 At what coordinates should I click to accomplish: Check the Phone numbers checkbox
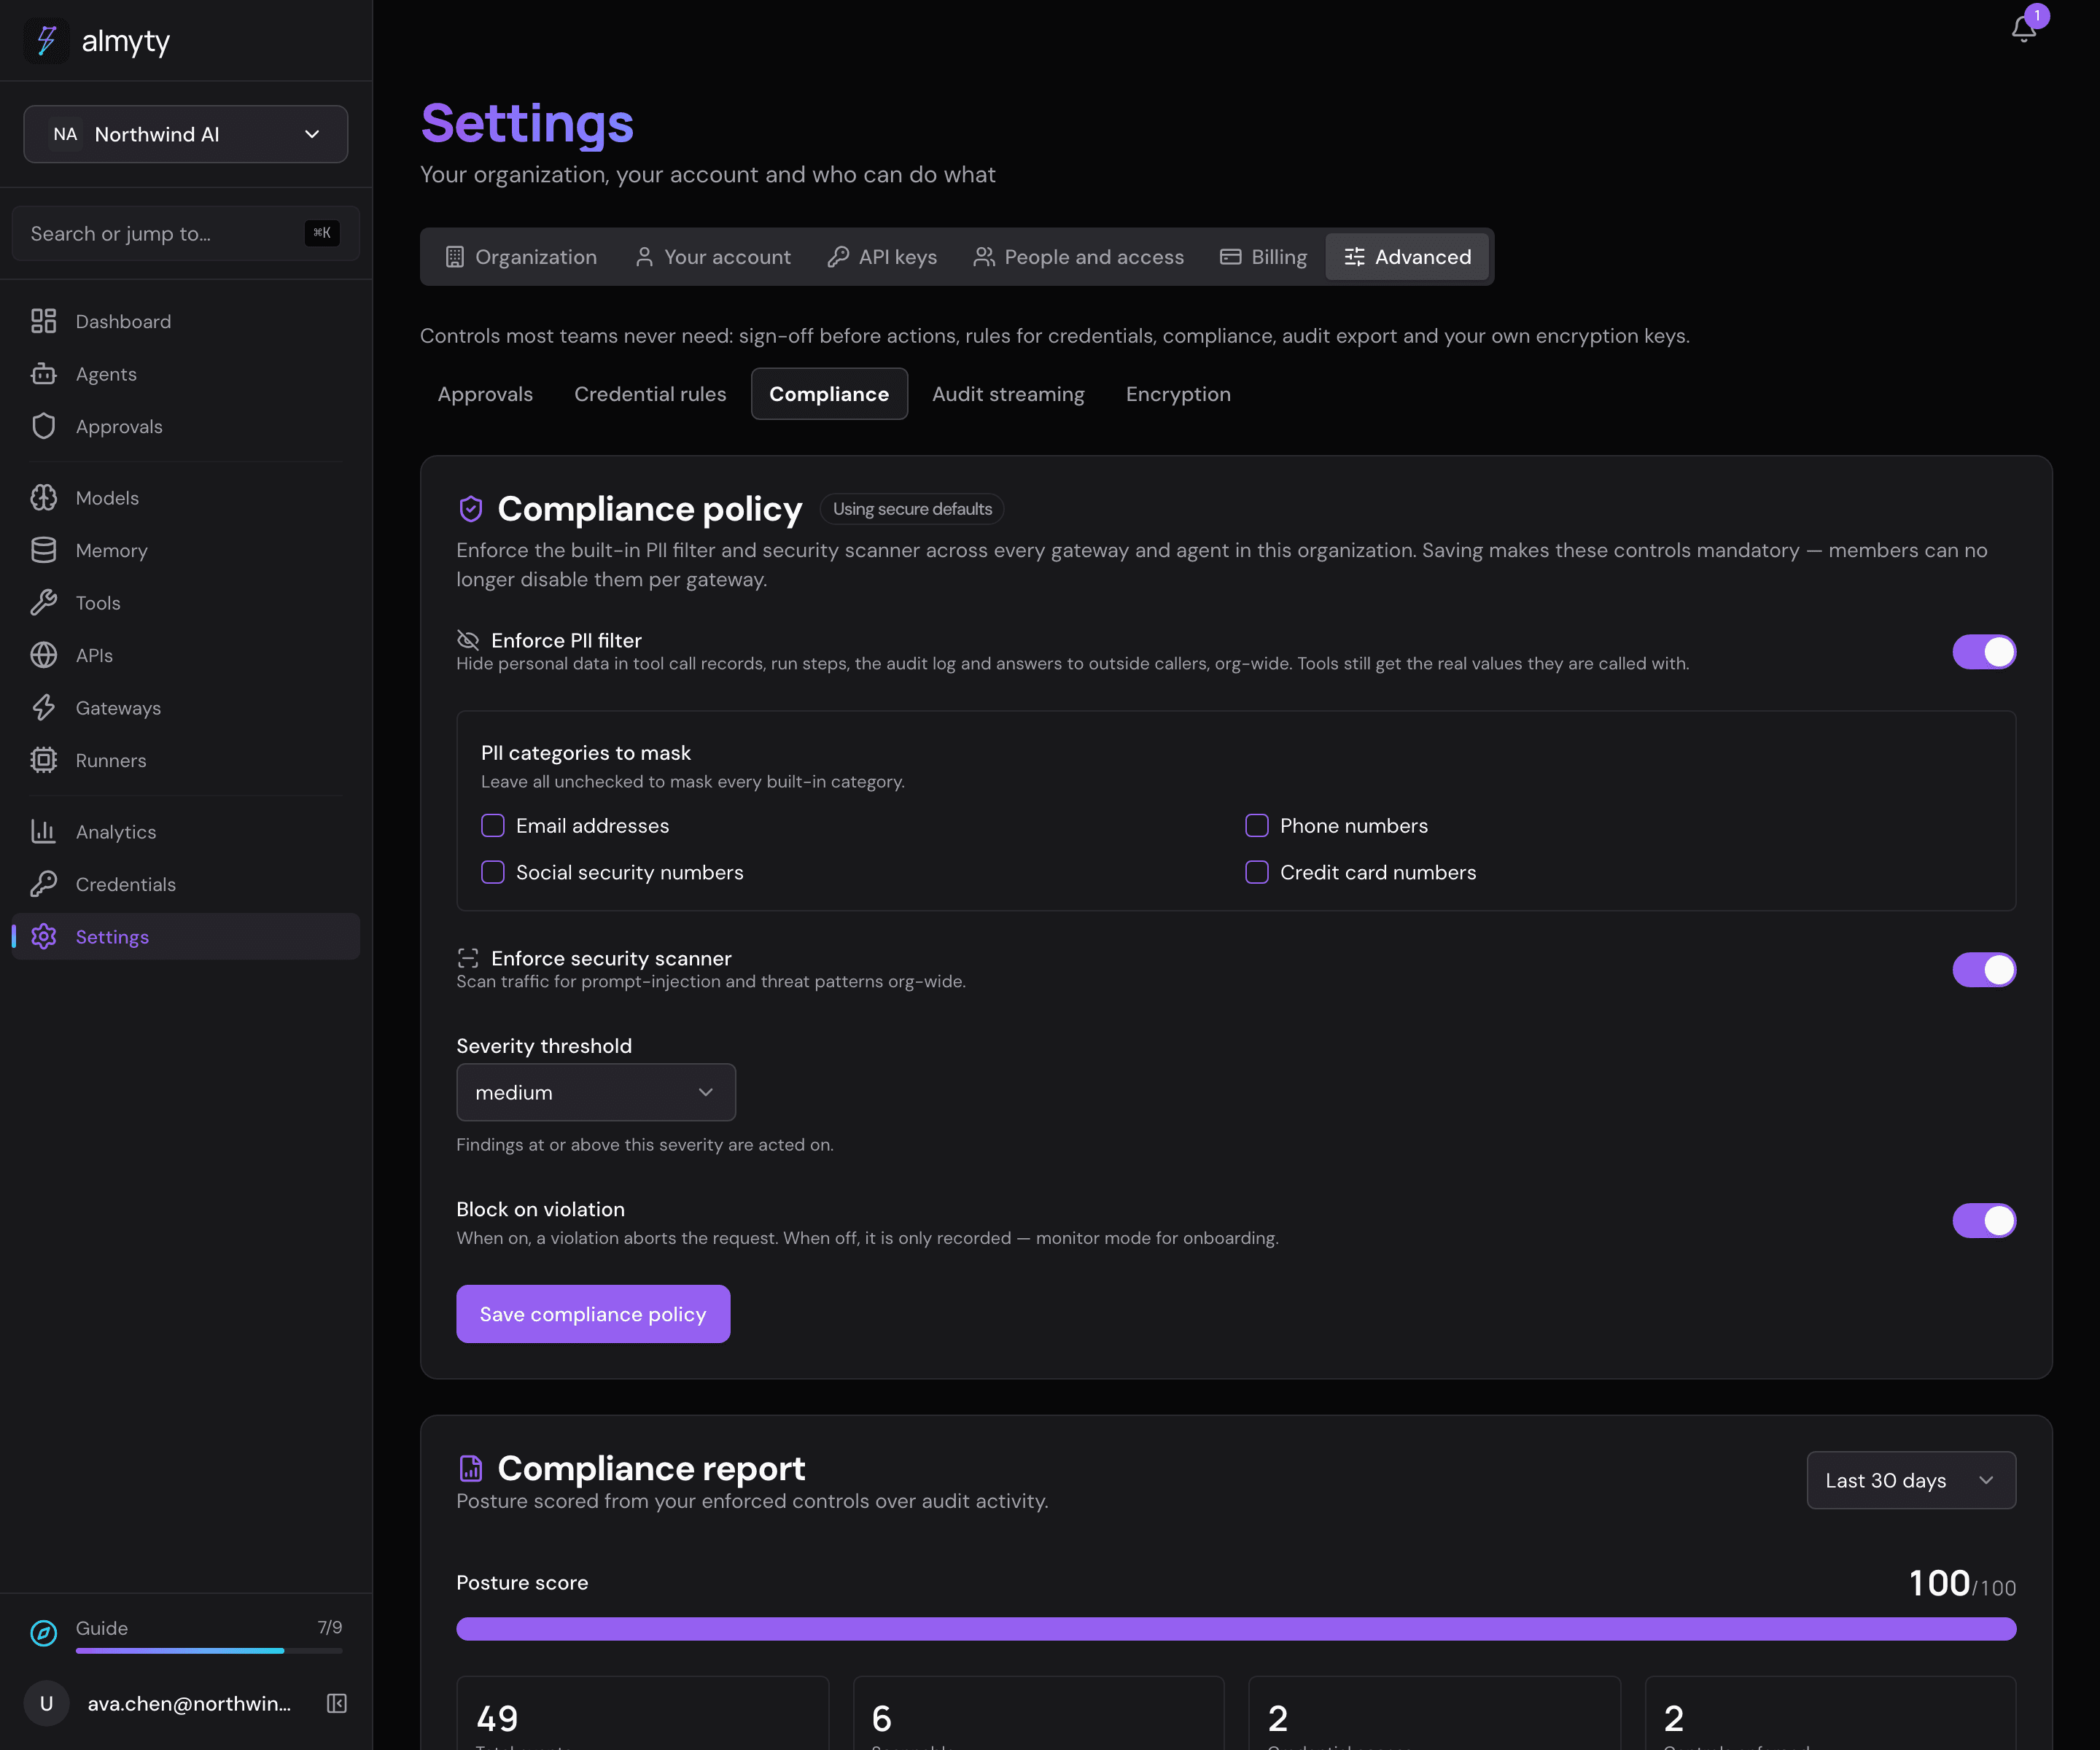(1257, 826)
